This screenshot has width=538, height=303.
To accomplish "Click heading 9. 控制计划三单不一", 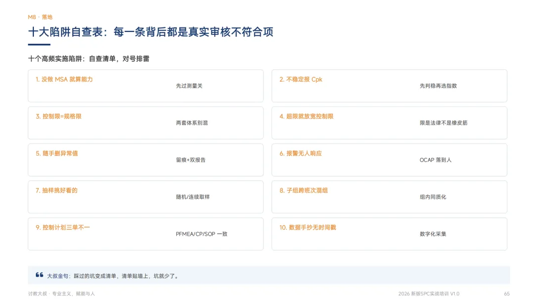I will coord(63,228).
